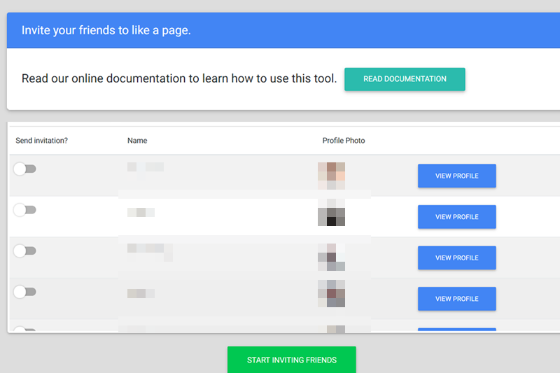Switch on the third row invitation toggle
The height and width of the screenshot is (373, 560).
click(x=24, y=251)
